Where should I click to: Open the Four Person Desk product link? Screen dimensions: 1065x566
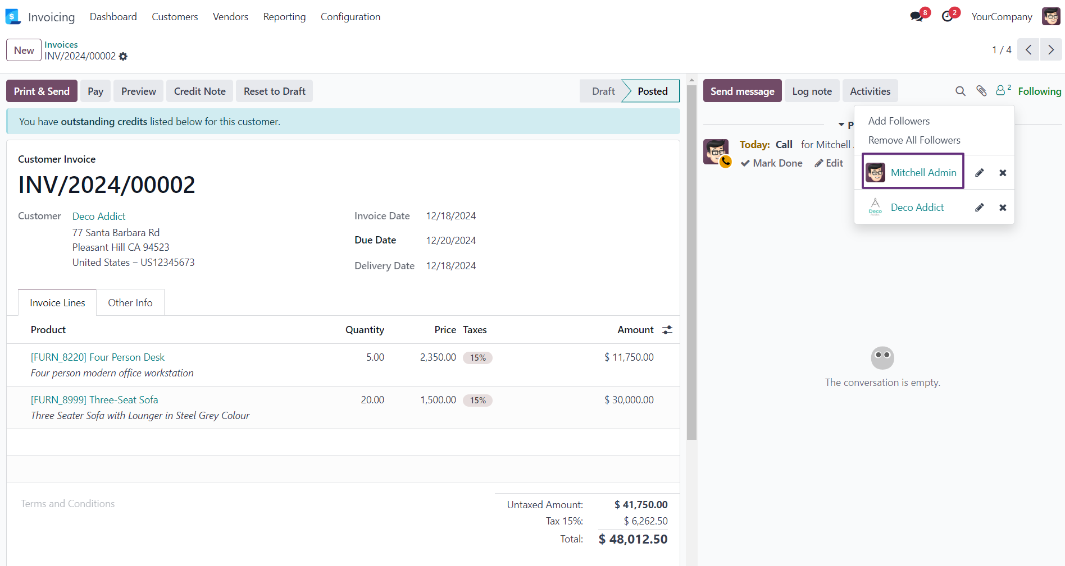click(x=98, y=357)
